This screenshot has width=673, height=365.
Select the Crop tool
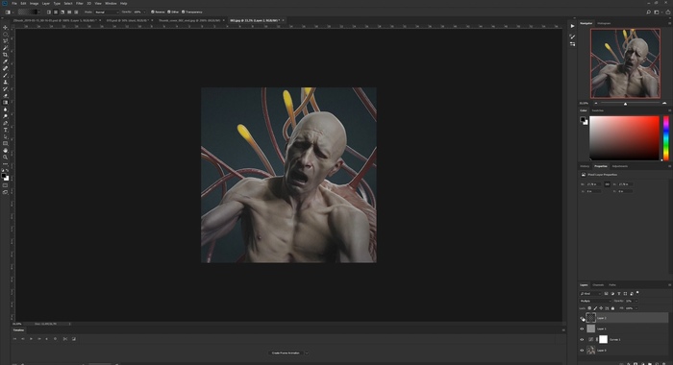click(x=5, y=55)
